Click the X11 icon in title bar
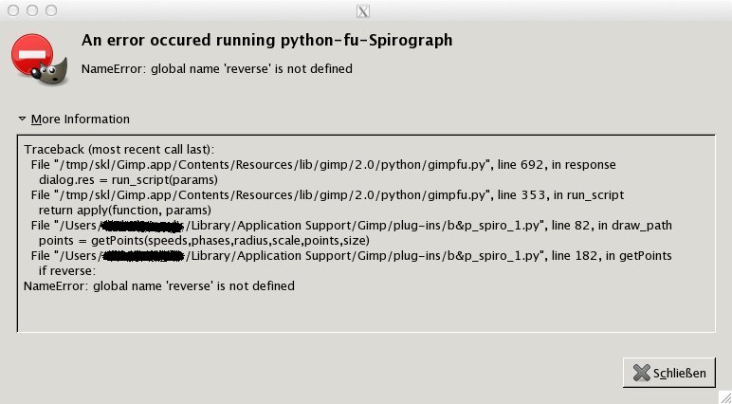 (x=361, y=11)
